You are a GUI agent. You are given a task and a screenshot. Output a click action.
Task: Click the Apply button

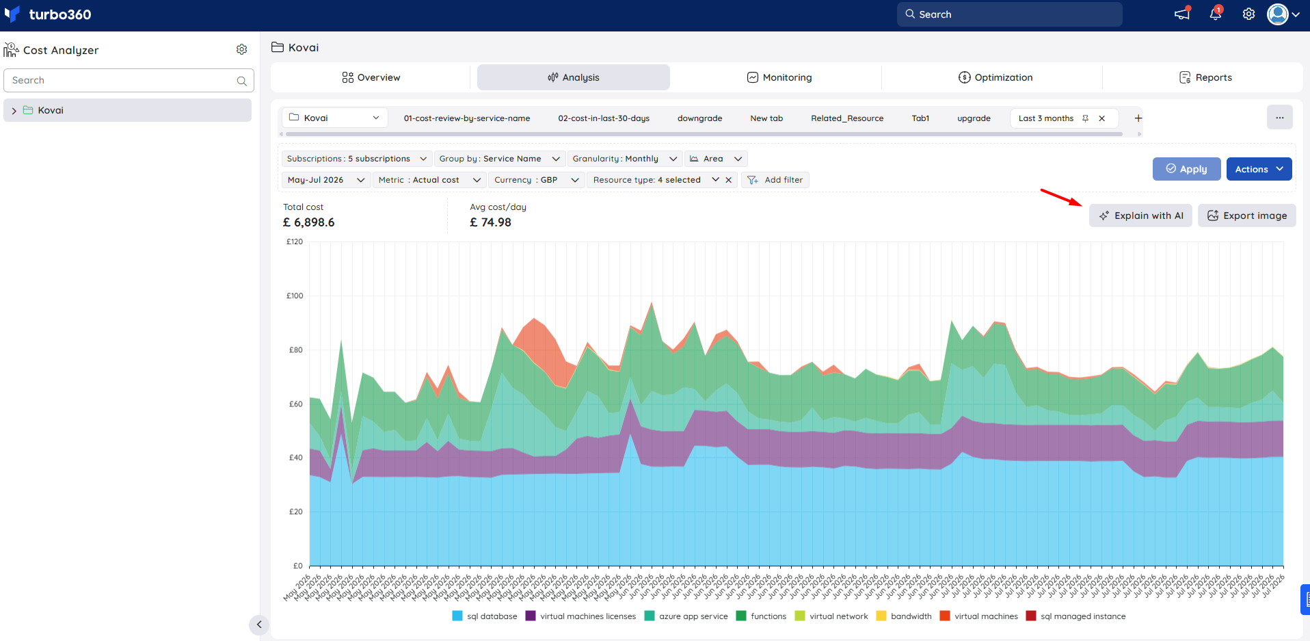click(1187, 169)
